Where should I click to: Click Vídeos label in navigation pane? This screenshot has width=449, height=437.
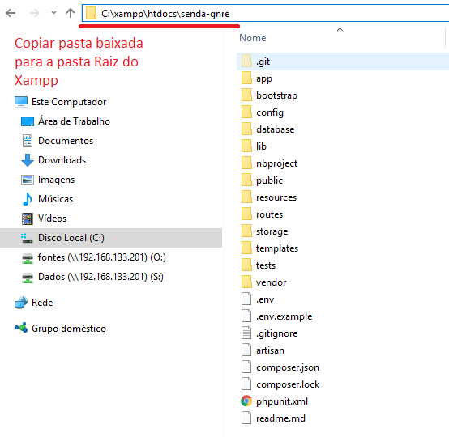pyautogui.click(x=52, y=218)
